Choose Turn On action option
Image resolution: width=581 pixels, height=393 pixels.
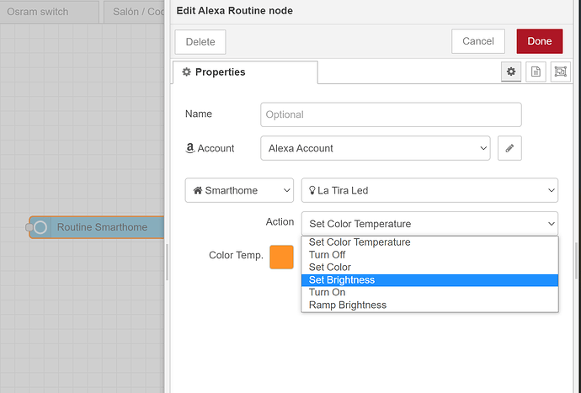pyautogui.click(x=429, y=293)
